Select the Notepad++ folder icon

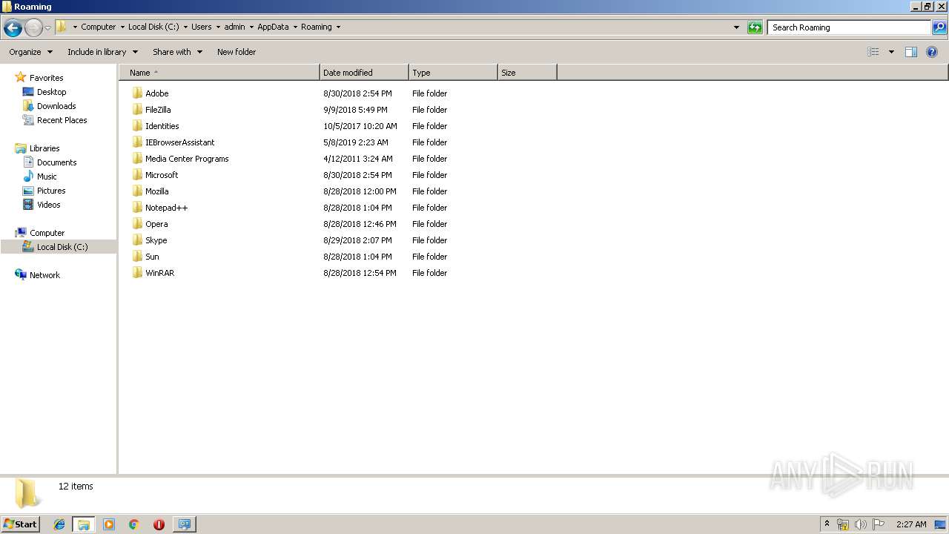pos(137,208)
